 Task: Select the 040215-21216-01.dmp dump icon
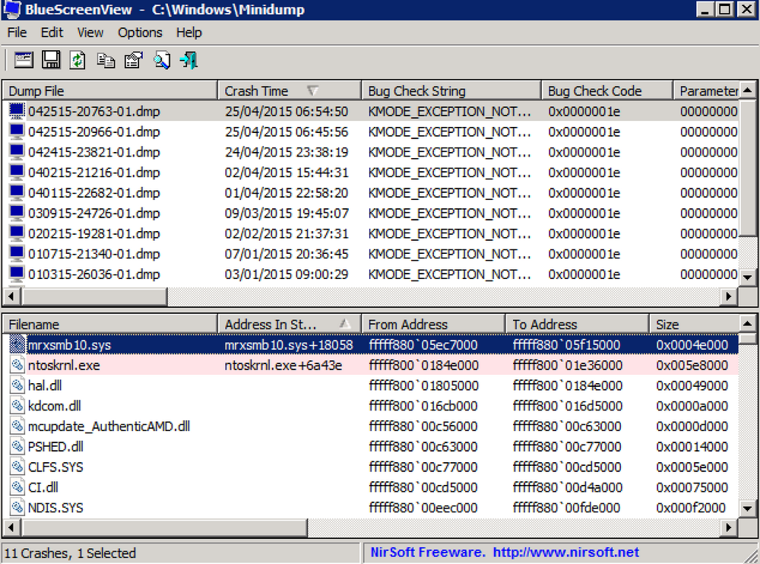pyautogui.click(x=17, y=172)
